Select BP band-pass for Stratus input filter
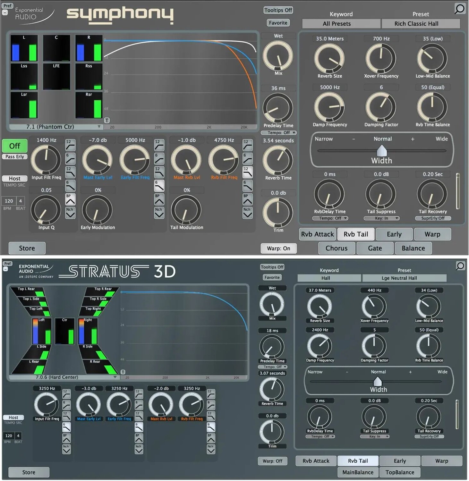The height and width of the screenshot is (481, 469). coord(66,438)
